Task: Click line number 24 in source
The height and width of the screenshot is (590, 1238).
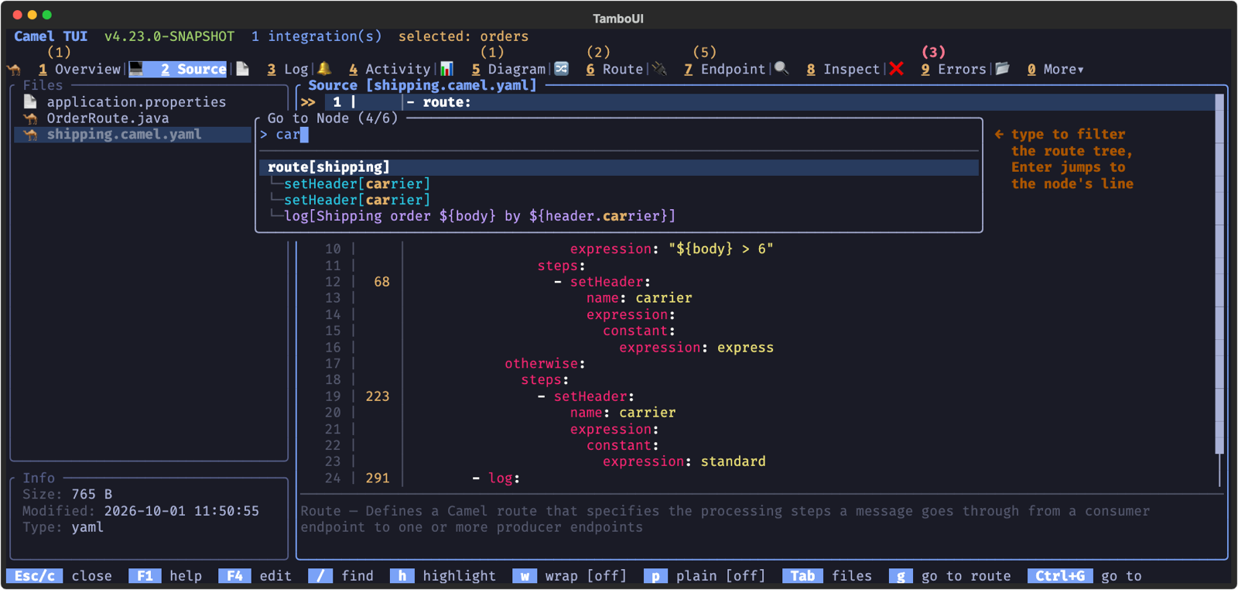Action: tap(333, 479)
